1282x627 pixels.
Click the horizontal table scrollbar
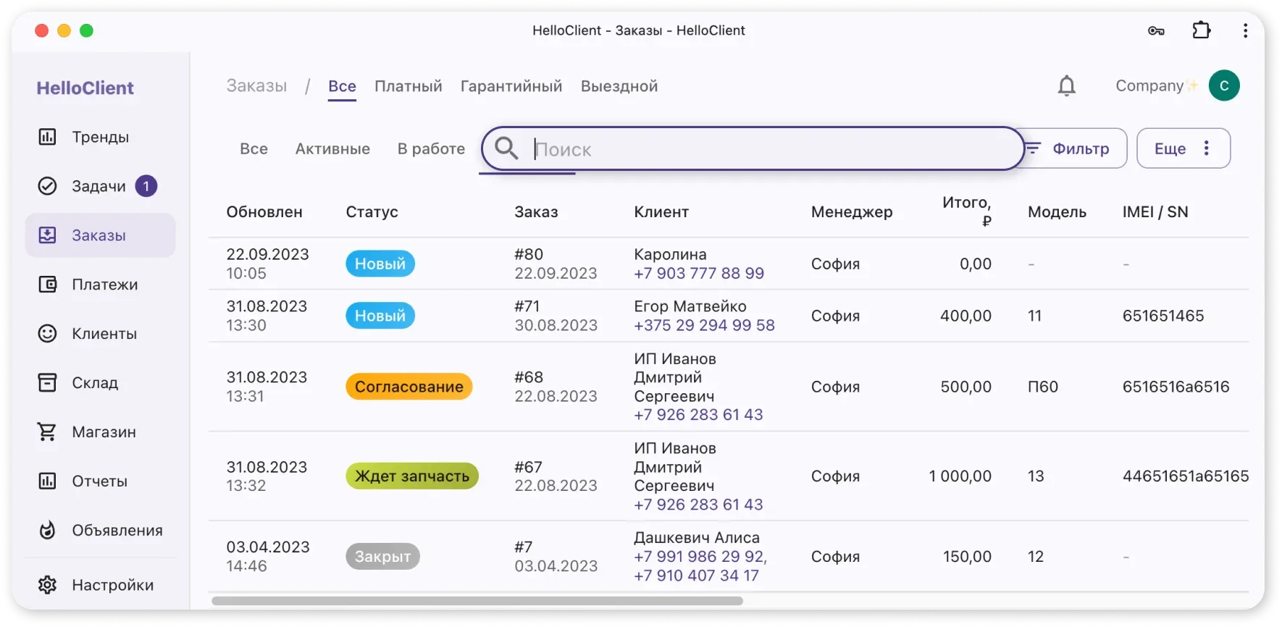point(477,601)
